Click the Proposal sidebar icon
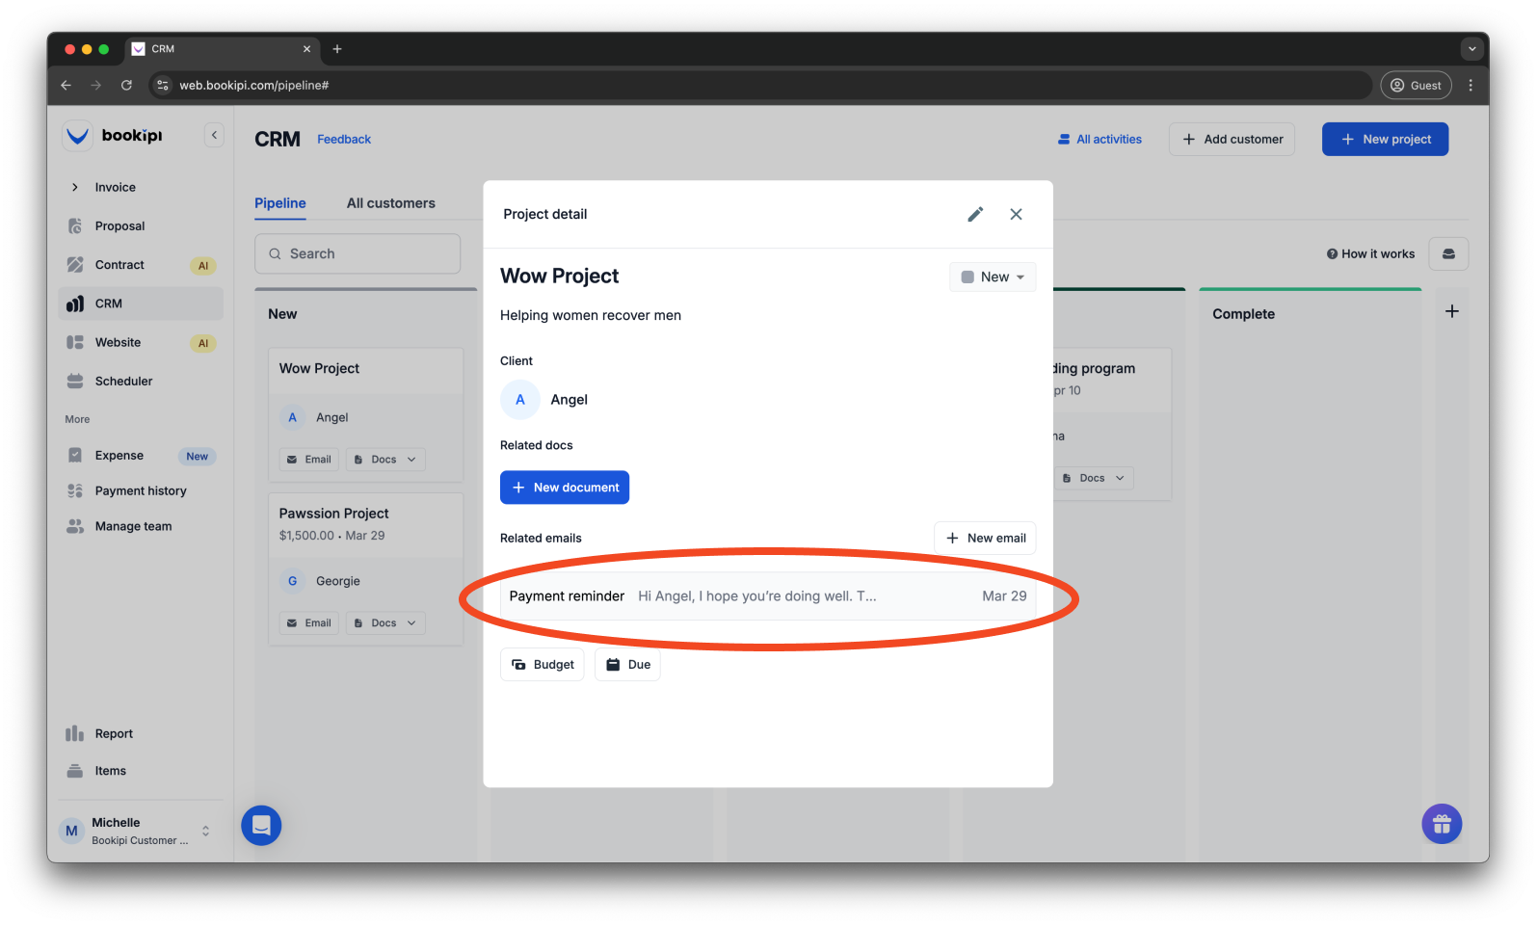Image resolution: width=1537 pixels, height=925 pixels. coord(75,226)
